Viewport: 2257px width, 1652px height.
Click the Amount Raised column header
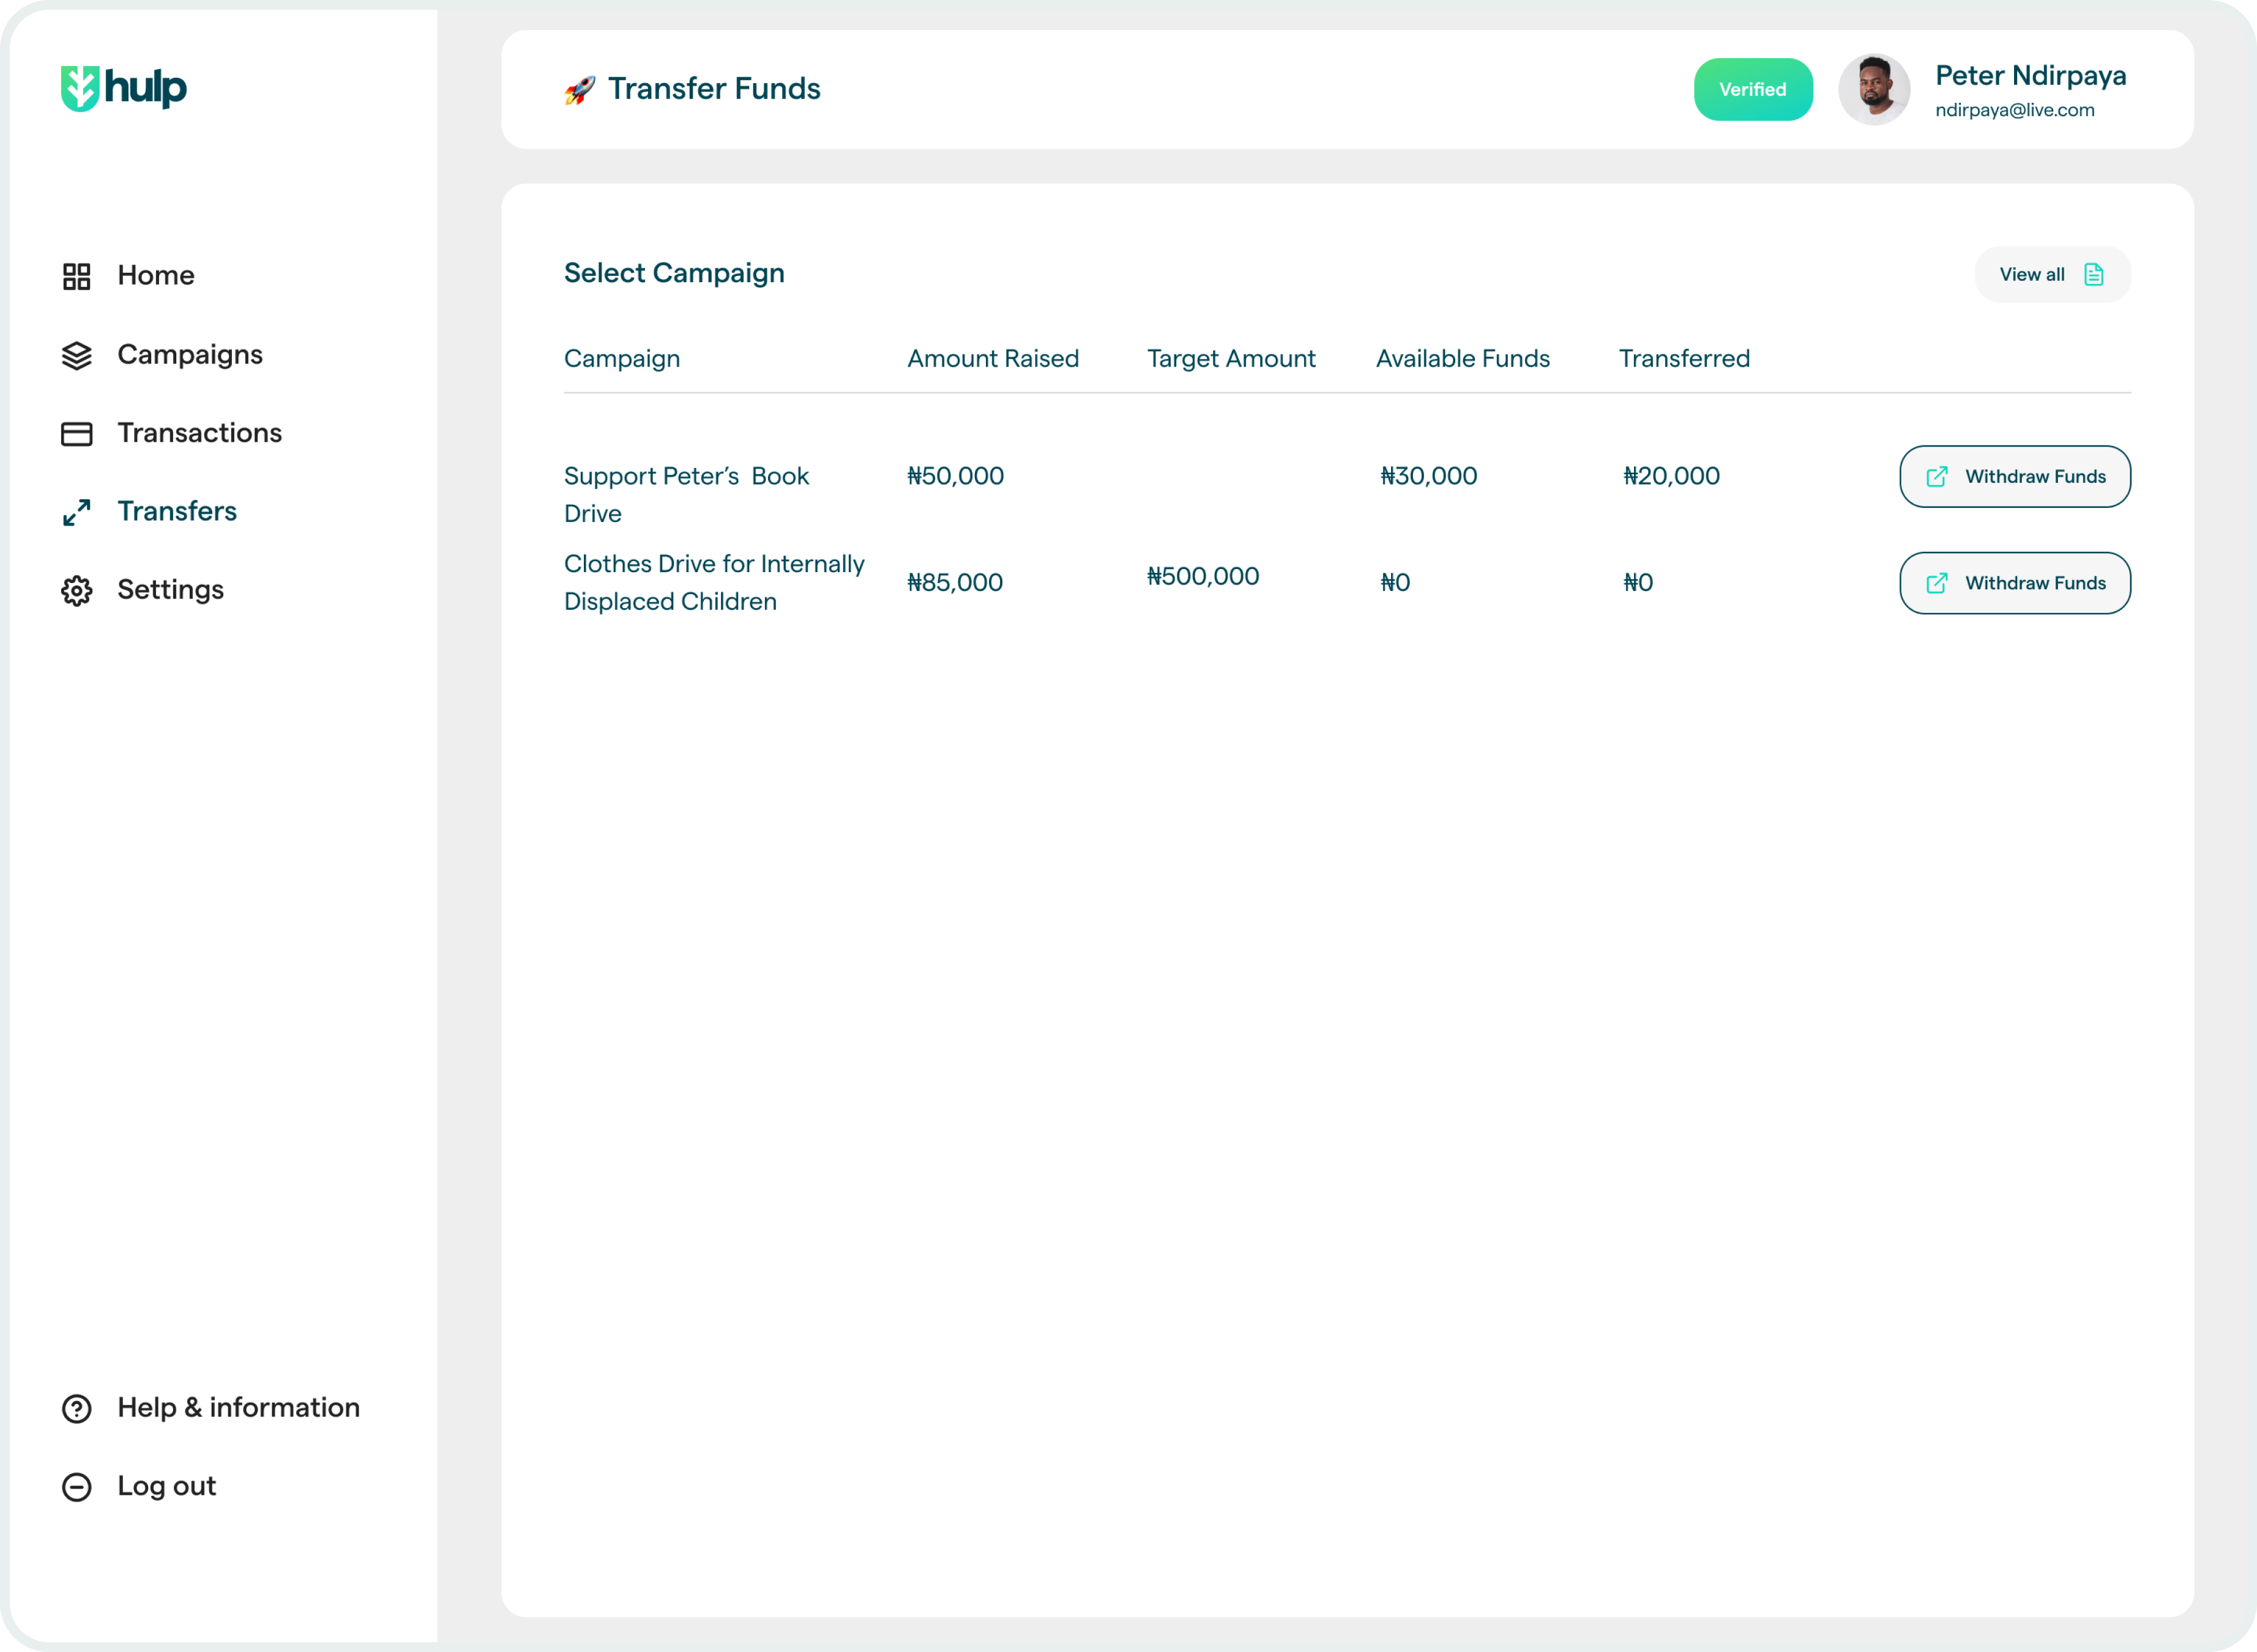[992, 359]
